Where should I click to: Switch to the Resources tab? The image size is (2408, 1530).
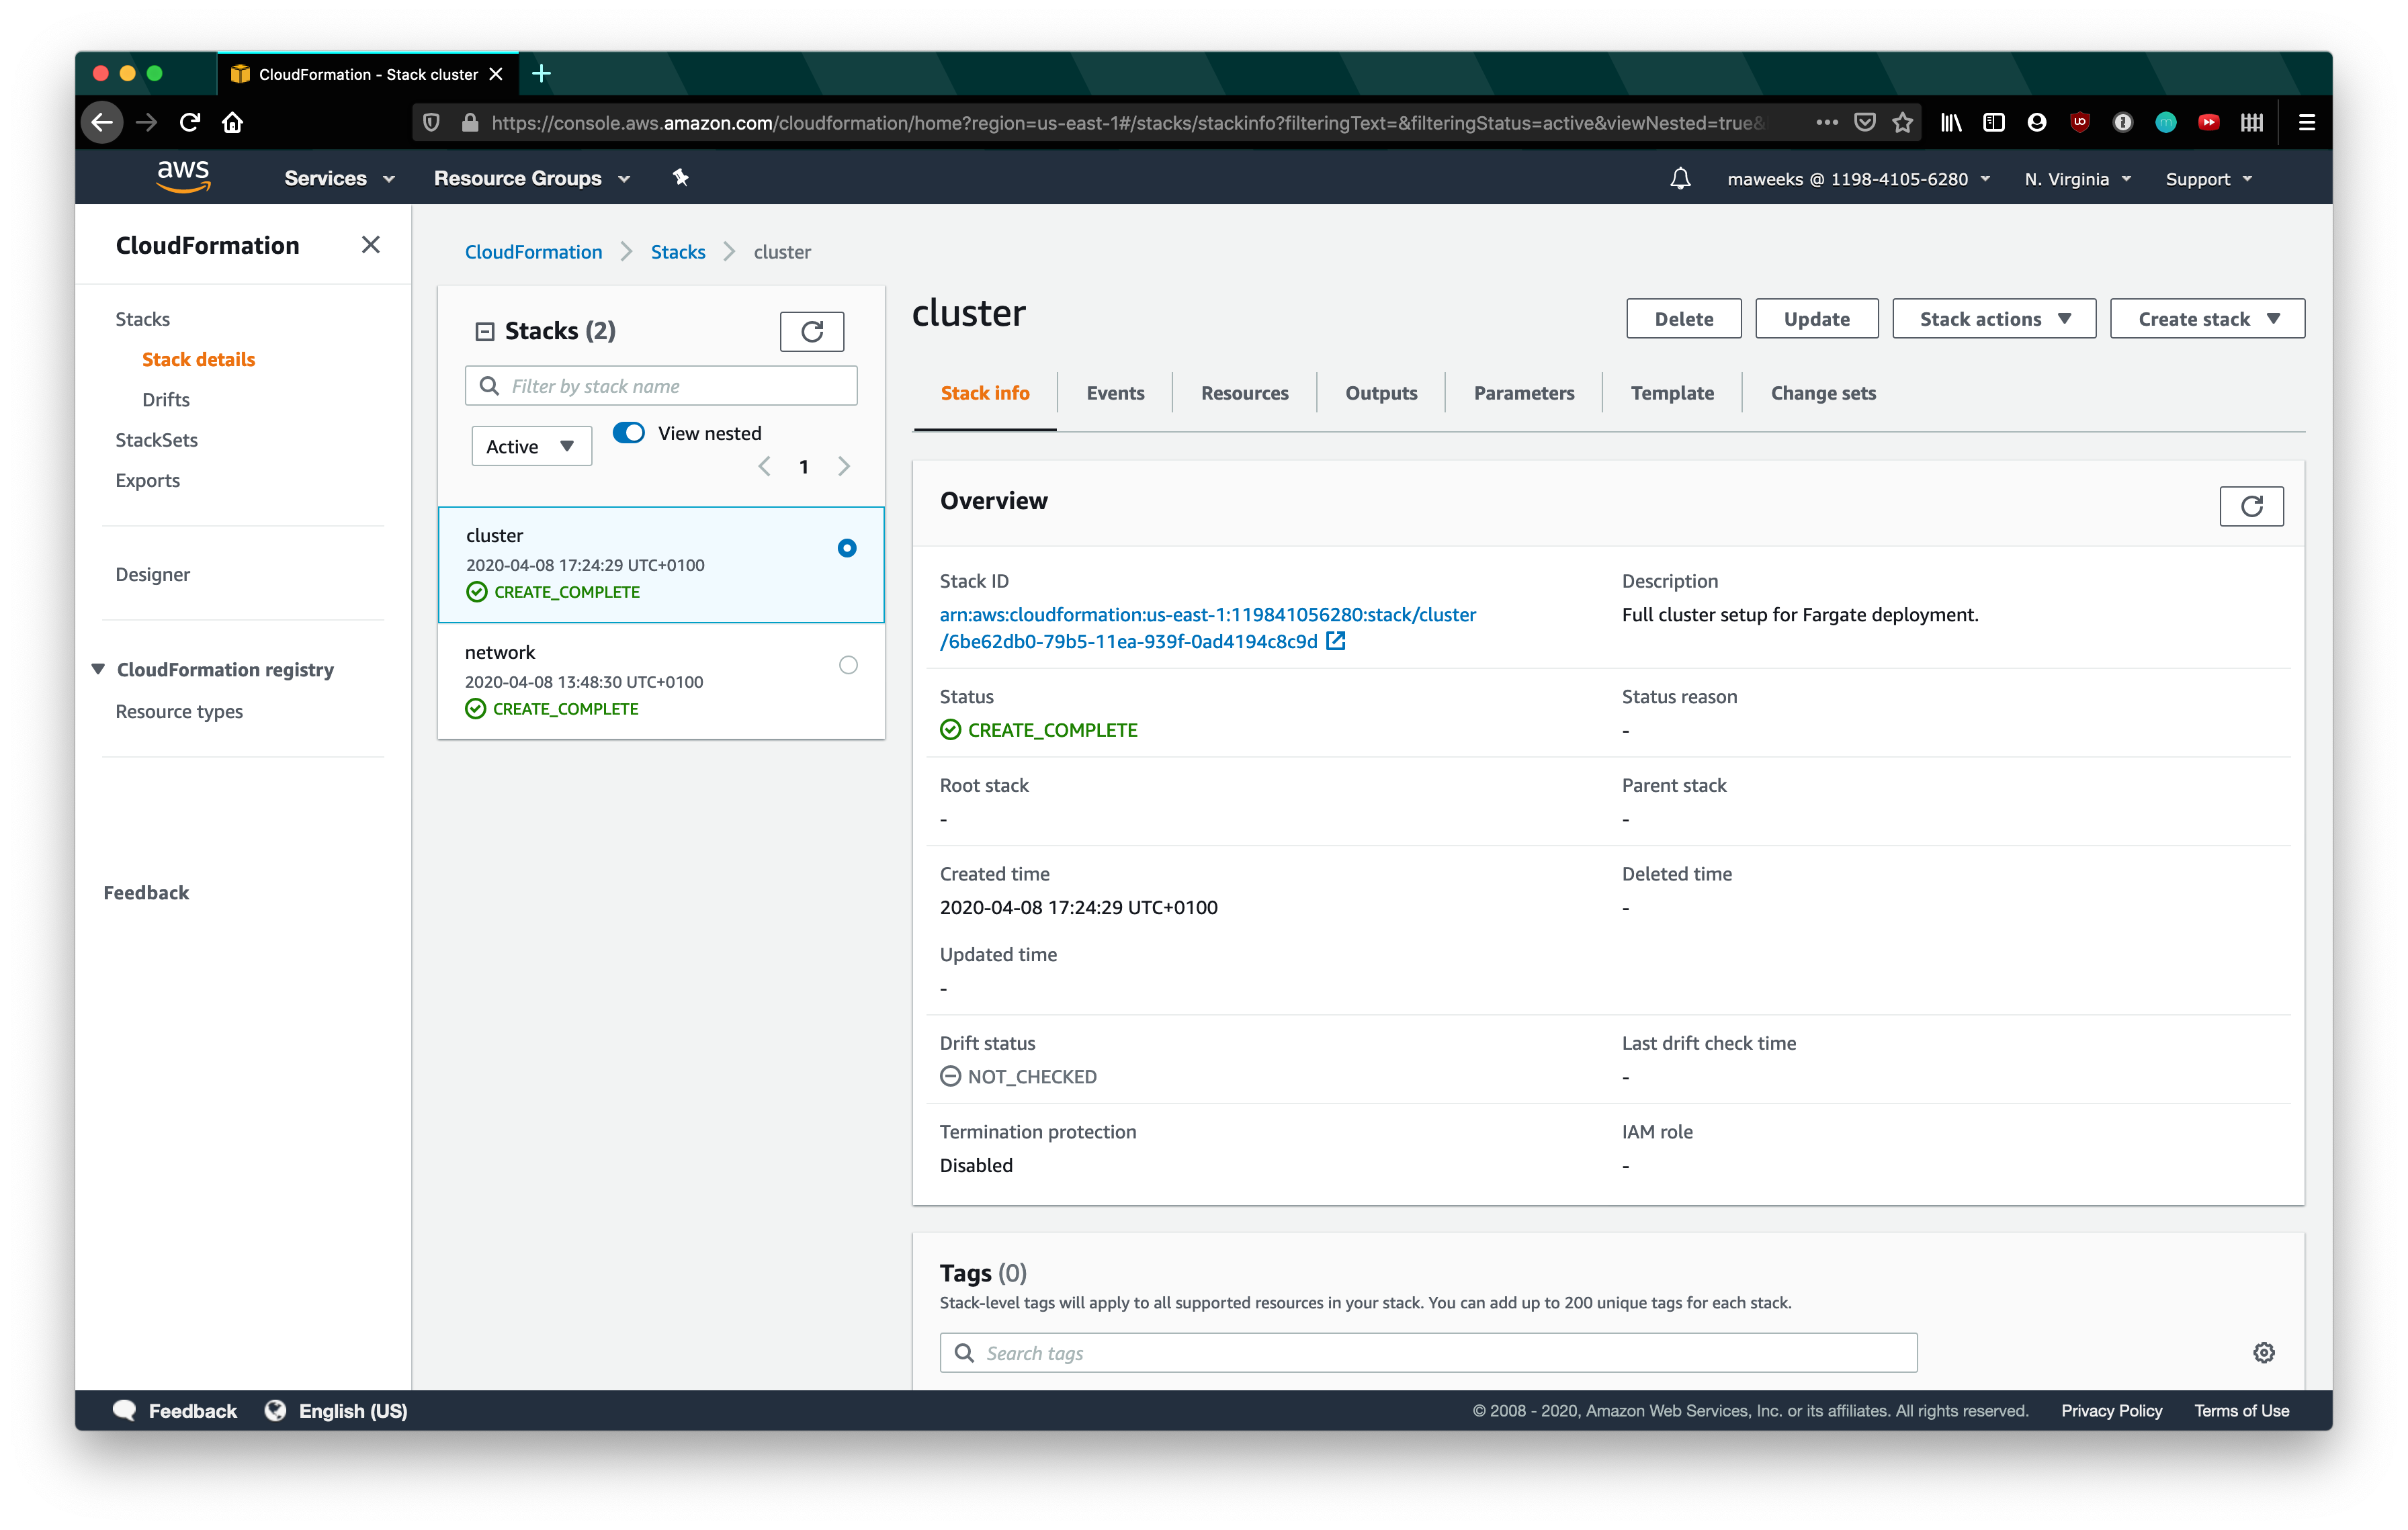[x=1244, y=393]
